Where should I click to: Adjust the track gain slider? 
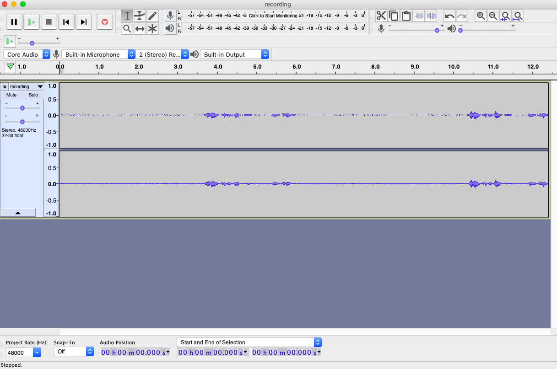pyautogui.click(x=22, y=108)
